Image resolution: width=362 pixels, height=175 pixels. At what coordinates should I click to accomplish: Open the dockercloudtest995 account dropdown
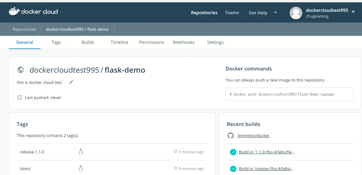point(353,12)
